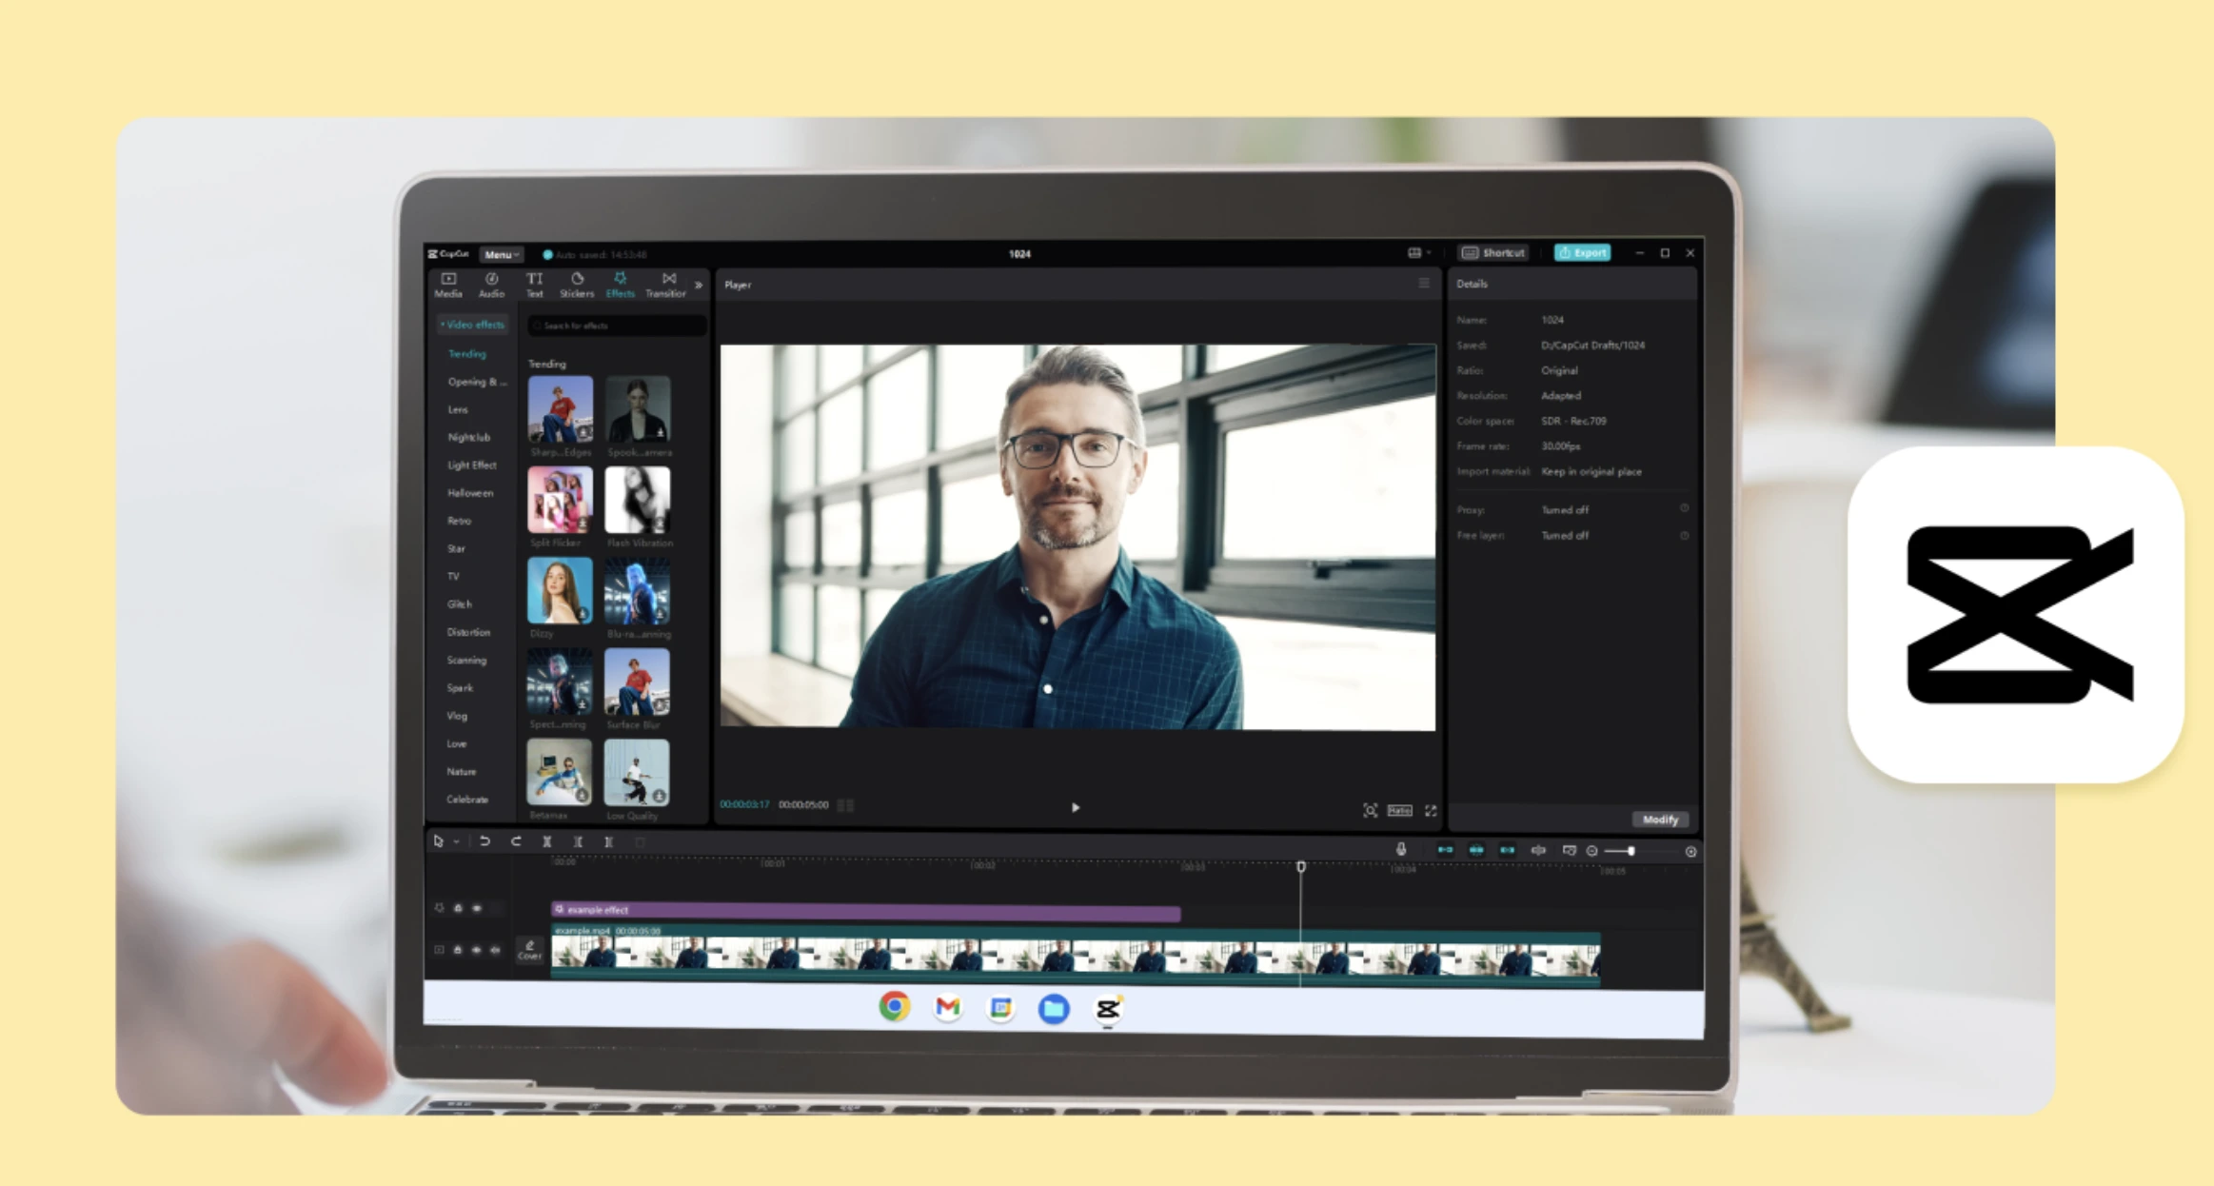Download the Low Quality effect
The height and width of the screenshot is (1186, 2214).
(660, 796)
